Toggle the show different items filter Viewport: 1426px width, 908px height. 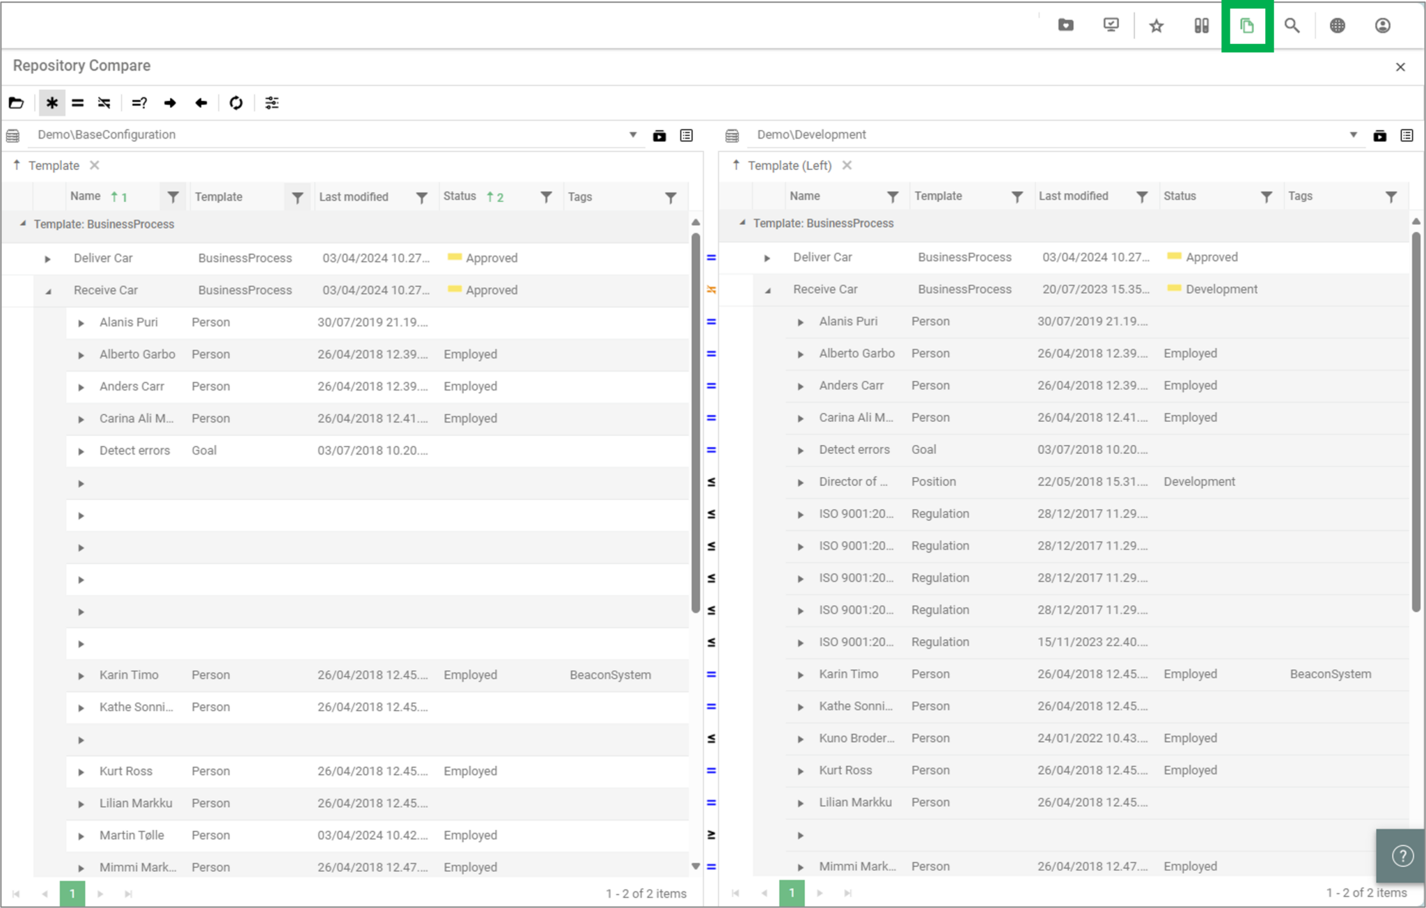pos(104,103)
